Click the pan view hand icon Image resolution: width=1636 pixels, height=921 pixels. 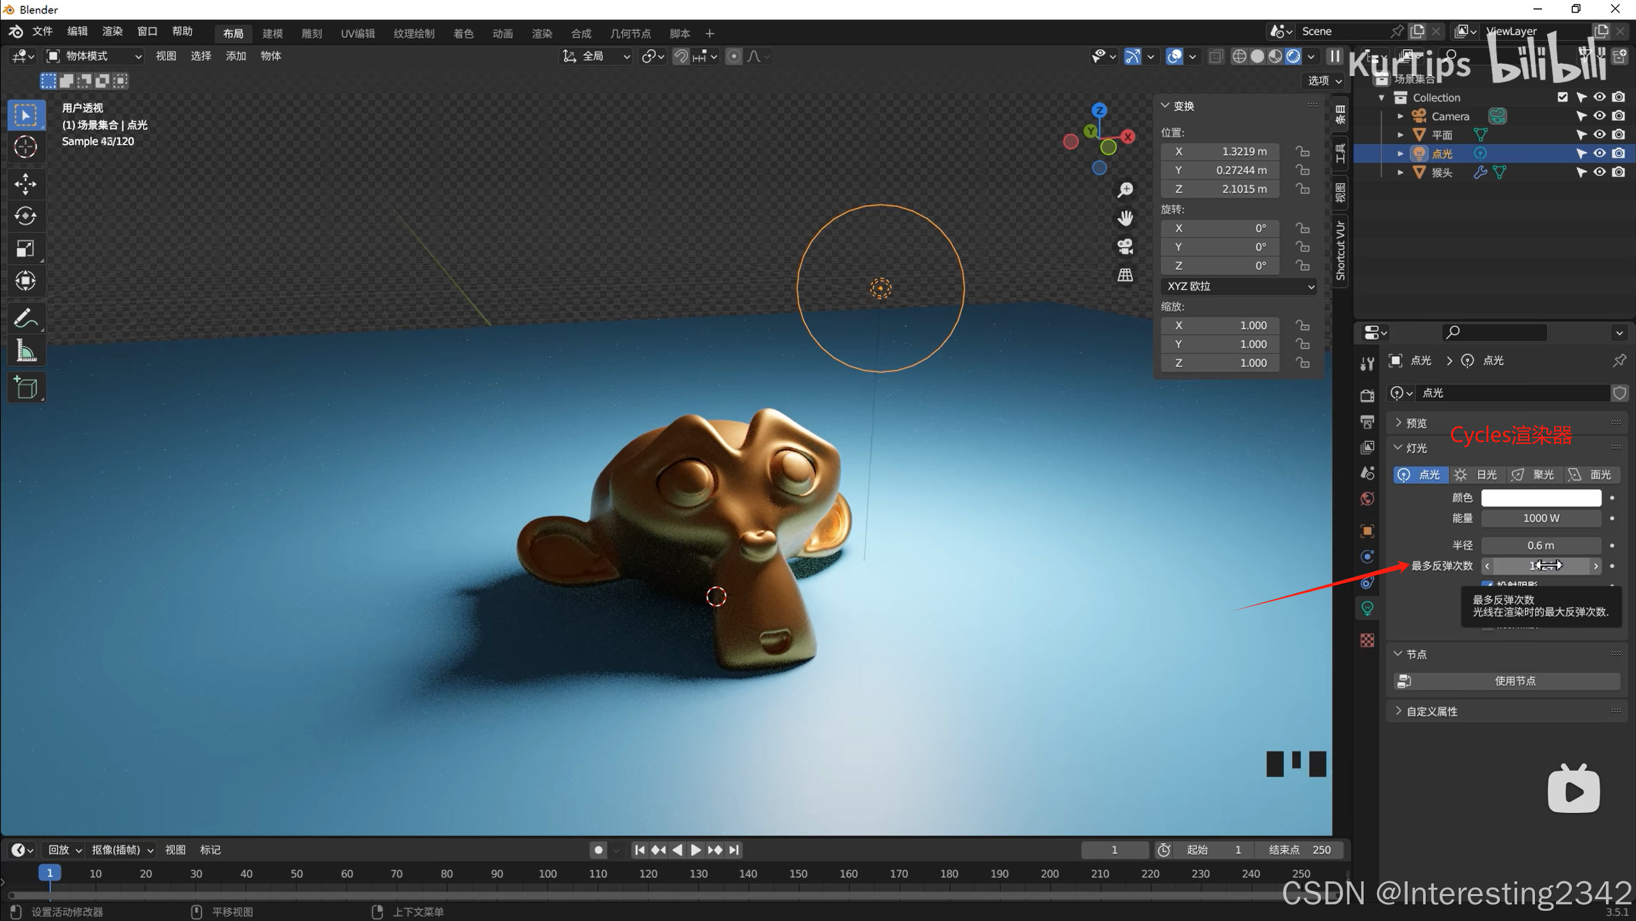[x=1125, y=218]
